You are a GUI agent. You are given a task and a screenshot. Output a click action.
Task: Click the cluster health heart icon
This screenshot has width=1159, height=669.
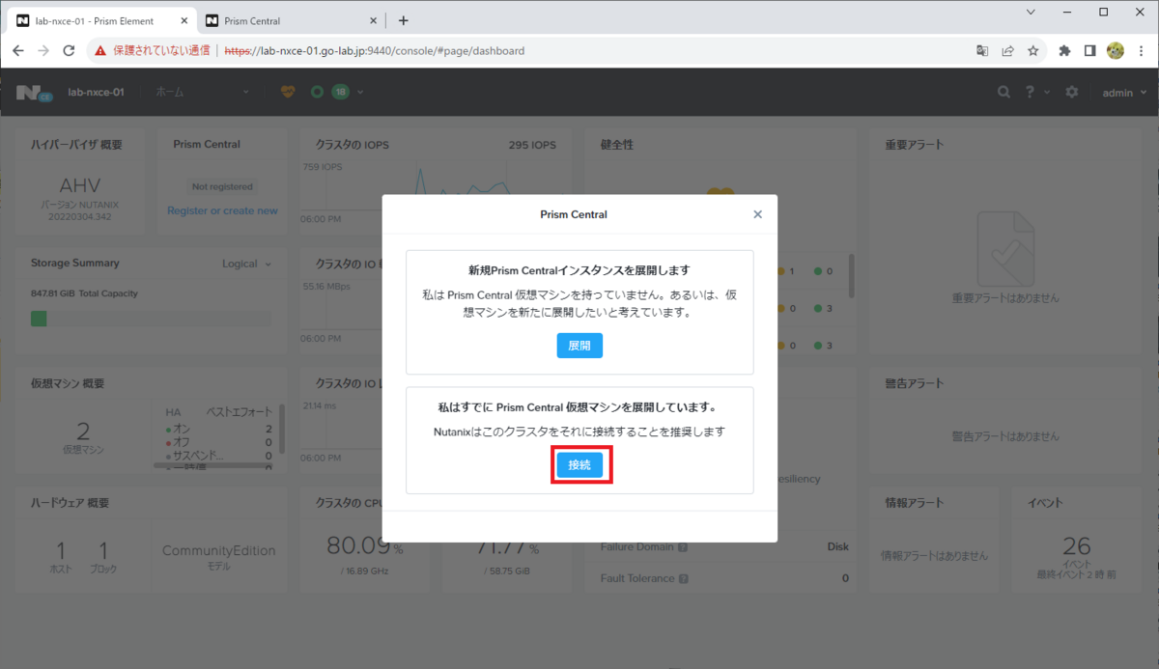point(288,92)
